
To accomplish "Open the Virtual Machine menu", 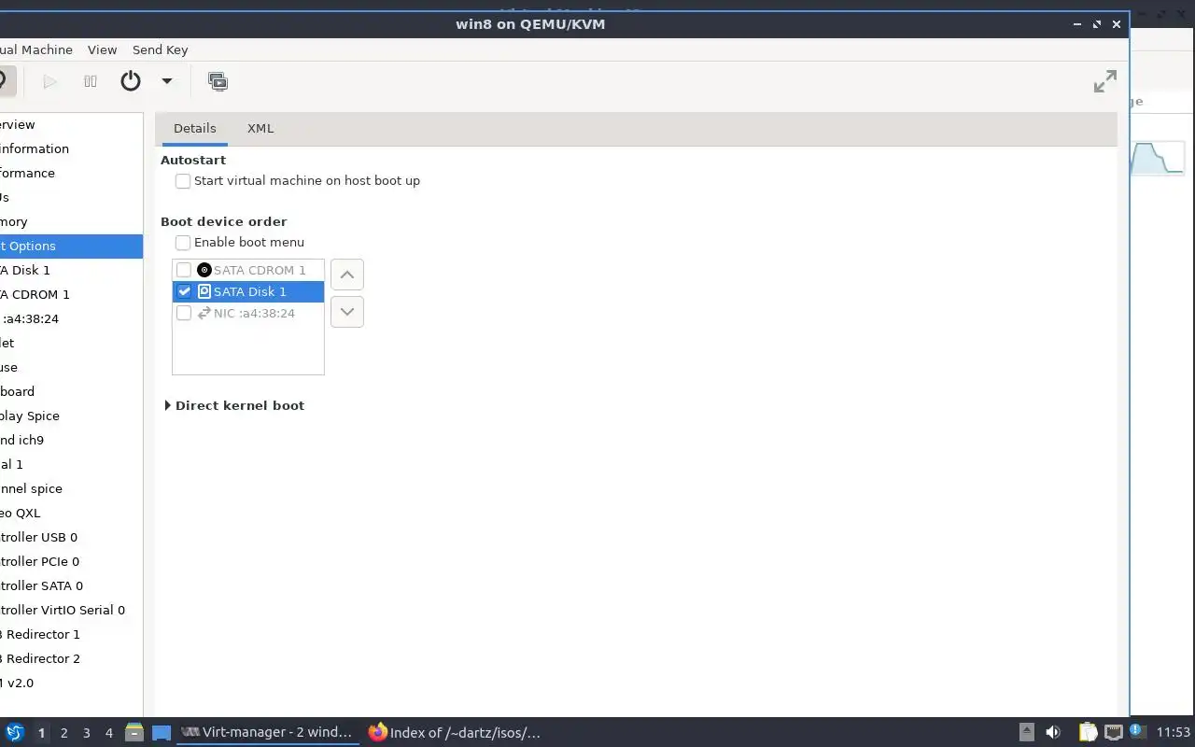I will [x=35, y=49].
